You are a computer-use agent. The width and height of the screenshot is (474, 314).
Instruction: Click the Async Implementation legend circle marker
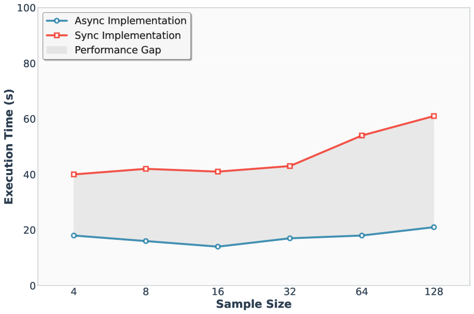click(x=57, y=21)
